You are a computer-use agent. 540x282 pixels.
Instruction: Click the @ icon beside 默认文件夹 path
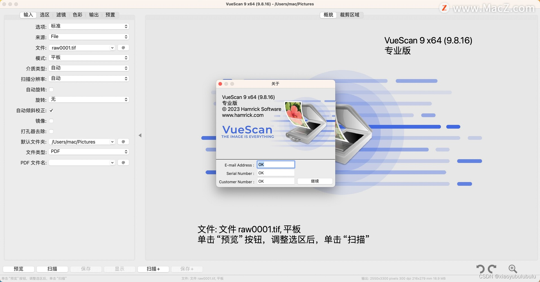(x=123, y=141)
